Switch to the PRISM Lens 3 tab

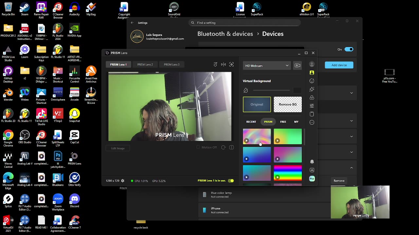pos(172,65)
